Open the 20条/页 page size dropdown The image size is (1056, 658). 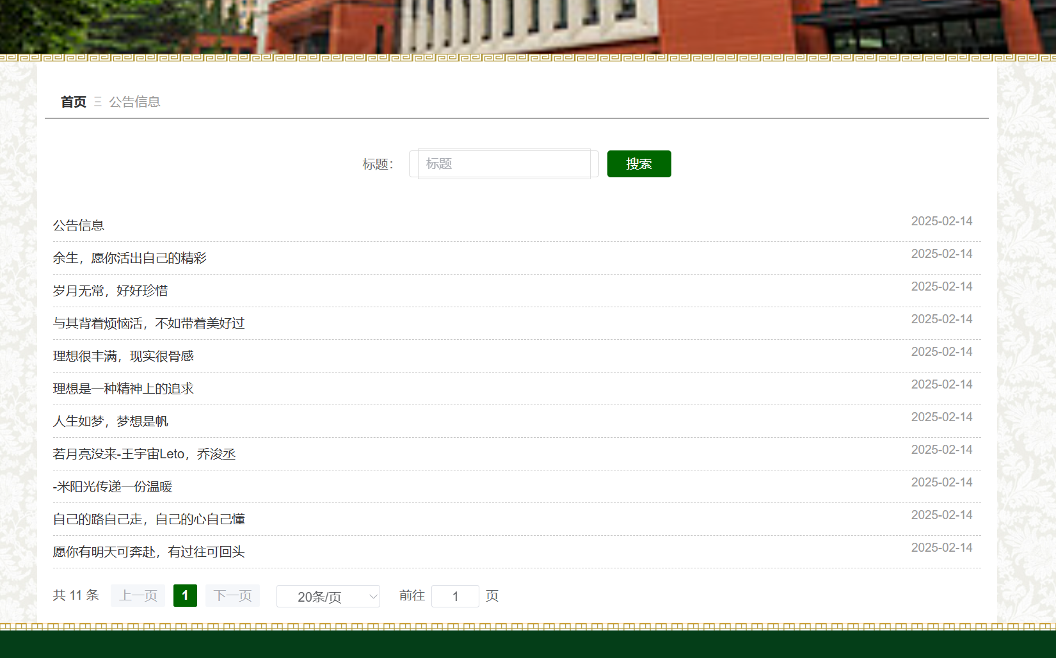coord(328,597)
